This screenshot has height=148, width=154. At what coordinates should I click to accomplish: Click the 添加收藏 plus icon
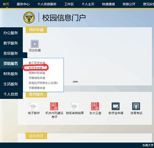click(35, 44)
